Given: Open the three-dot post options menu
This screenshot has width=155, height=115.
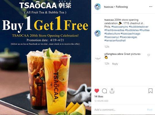Looking at the screenshot, I should pyautogui.click(x=151, y=7).
